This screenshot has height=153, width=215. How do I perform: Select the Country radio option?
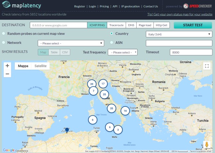pyautogui.click(x=111, y=34)
